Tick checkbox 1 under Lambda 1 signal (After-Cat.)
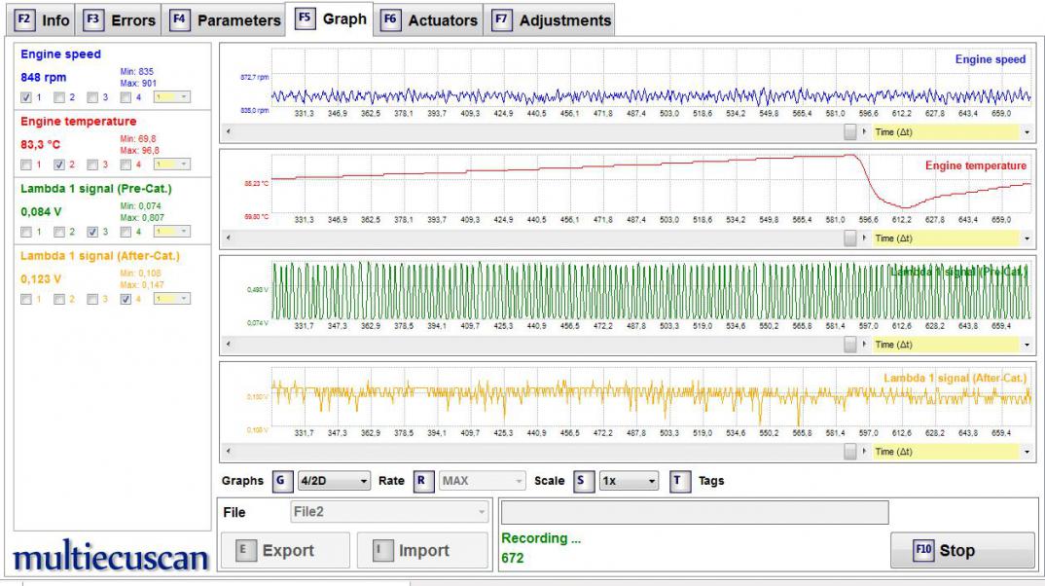1045x586 pixels. pyautogui.click(x=26, y=300)
